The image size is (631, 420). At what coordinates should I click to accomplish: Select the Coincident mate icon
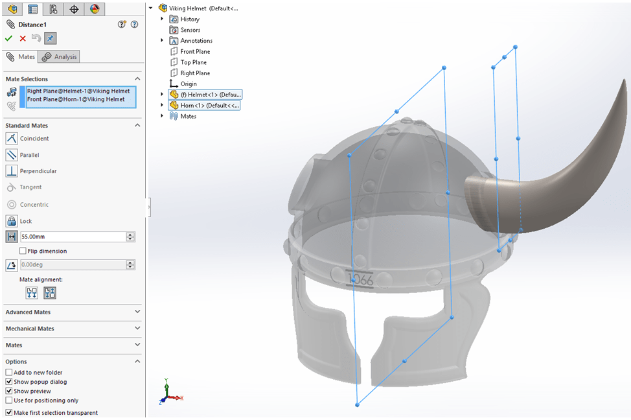pyautogui.click(x=12, y=138)
